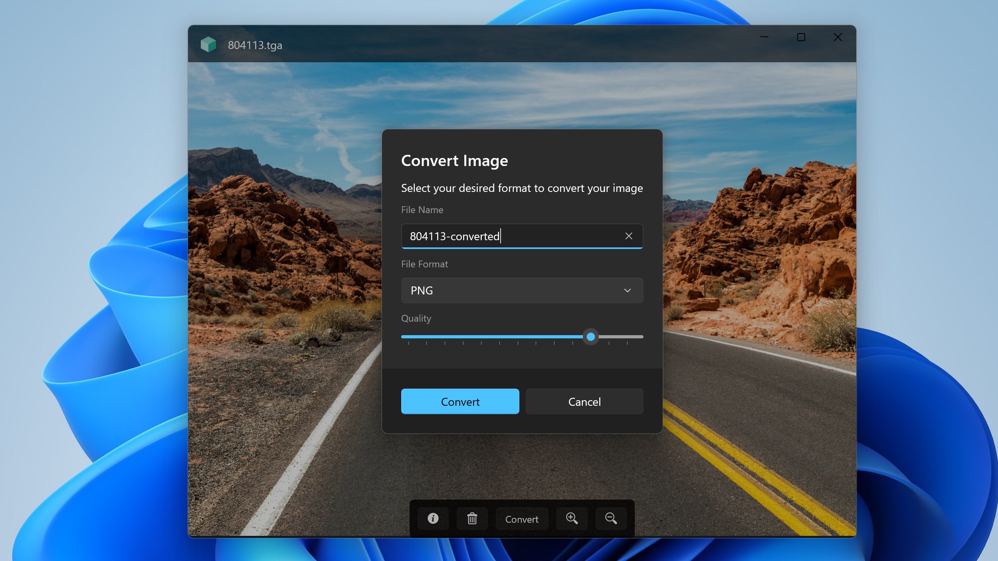Close the 804113.tga window
The width and height of the screenshot is (998, 561).
(838, 37)
